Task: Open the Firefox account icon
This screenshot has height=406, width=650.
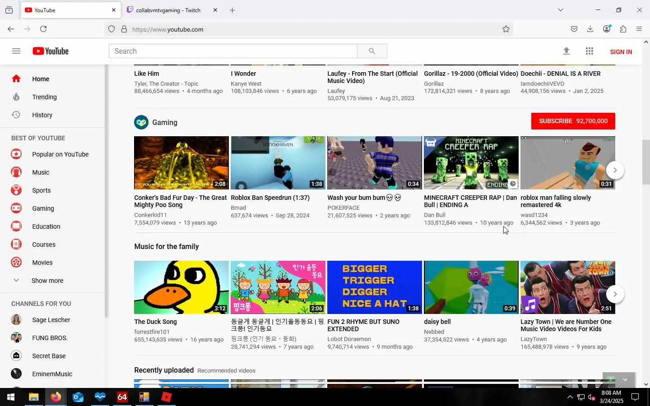Action: point(607,29)
